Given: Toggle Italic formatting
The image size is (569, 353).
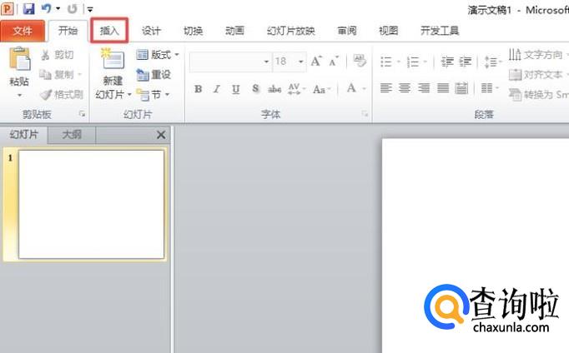Looking at the screenshot, I should point(217,89).
